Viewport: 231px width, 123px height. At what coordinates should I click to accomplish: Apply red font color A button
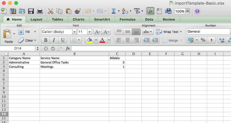pyautogui.click(x=102, y=40)
